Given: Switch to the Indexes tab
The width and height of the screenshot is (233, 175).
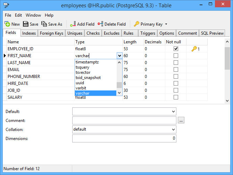Looking at the screenshot, I should tap(29, 33).
